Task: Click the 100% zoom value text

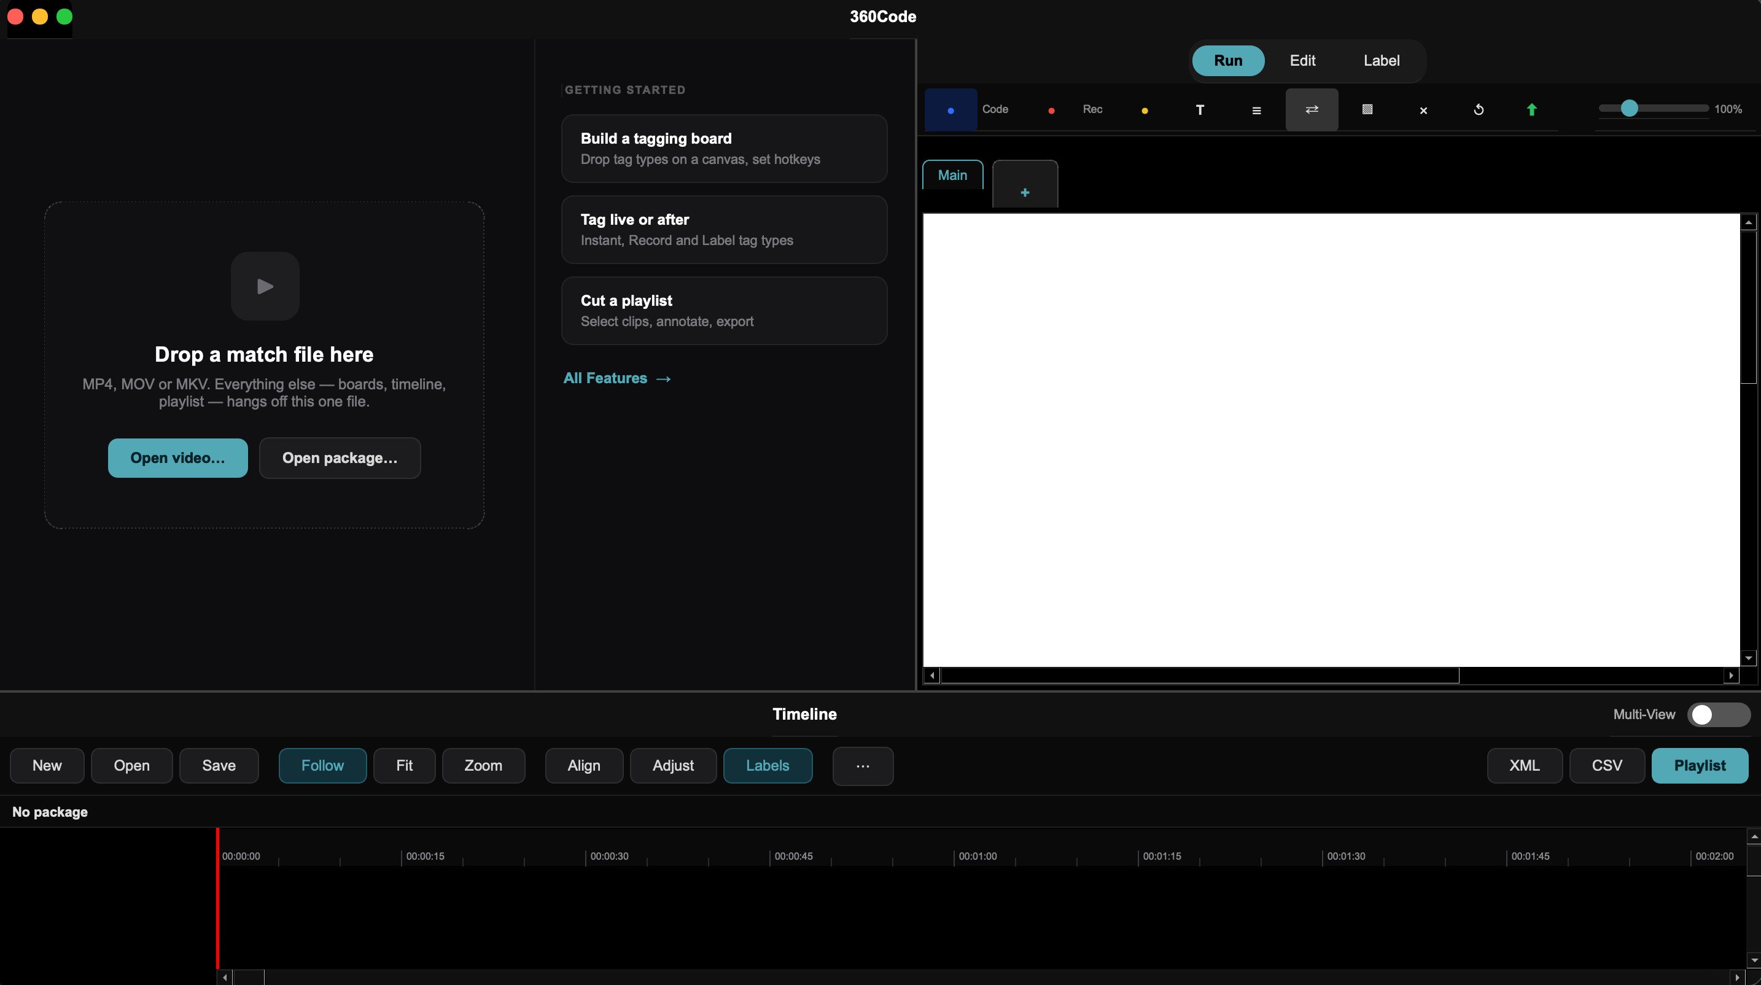Action: click(x=1727, y=109)
